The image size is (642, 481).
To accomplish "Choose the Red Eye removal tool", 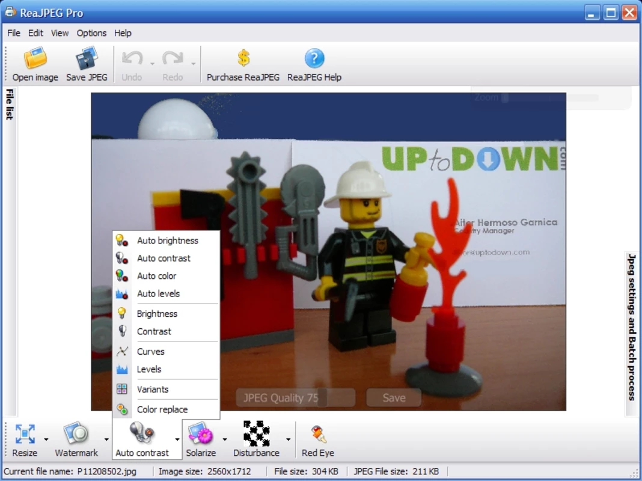I will point(318,434).
